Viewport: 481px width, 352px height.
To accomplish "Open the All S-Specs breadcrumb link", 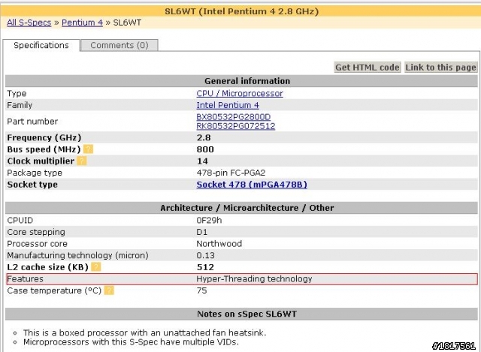I will click(x=29, y=23).
